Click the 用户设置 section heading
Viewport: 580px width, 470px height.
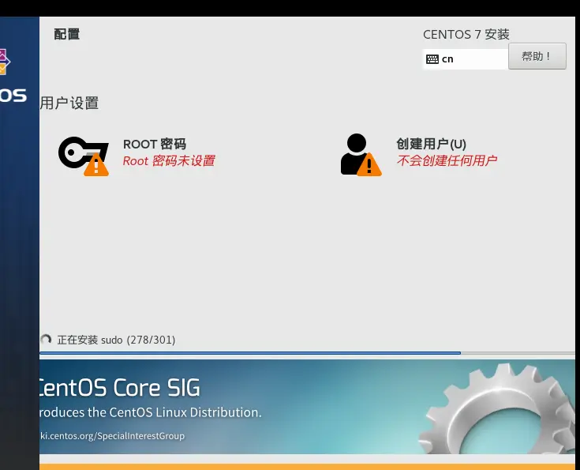[69, 103]
